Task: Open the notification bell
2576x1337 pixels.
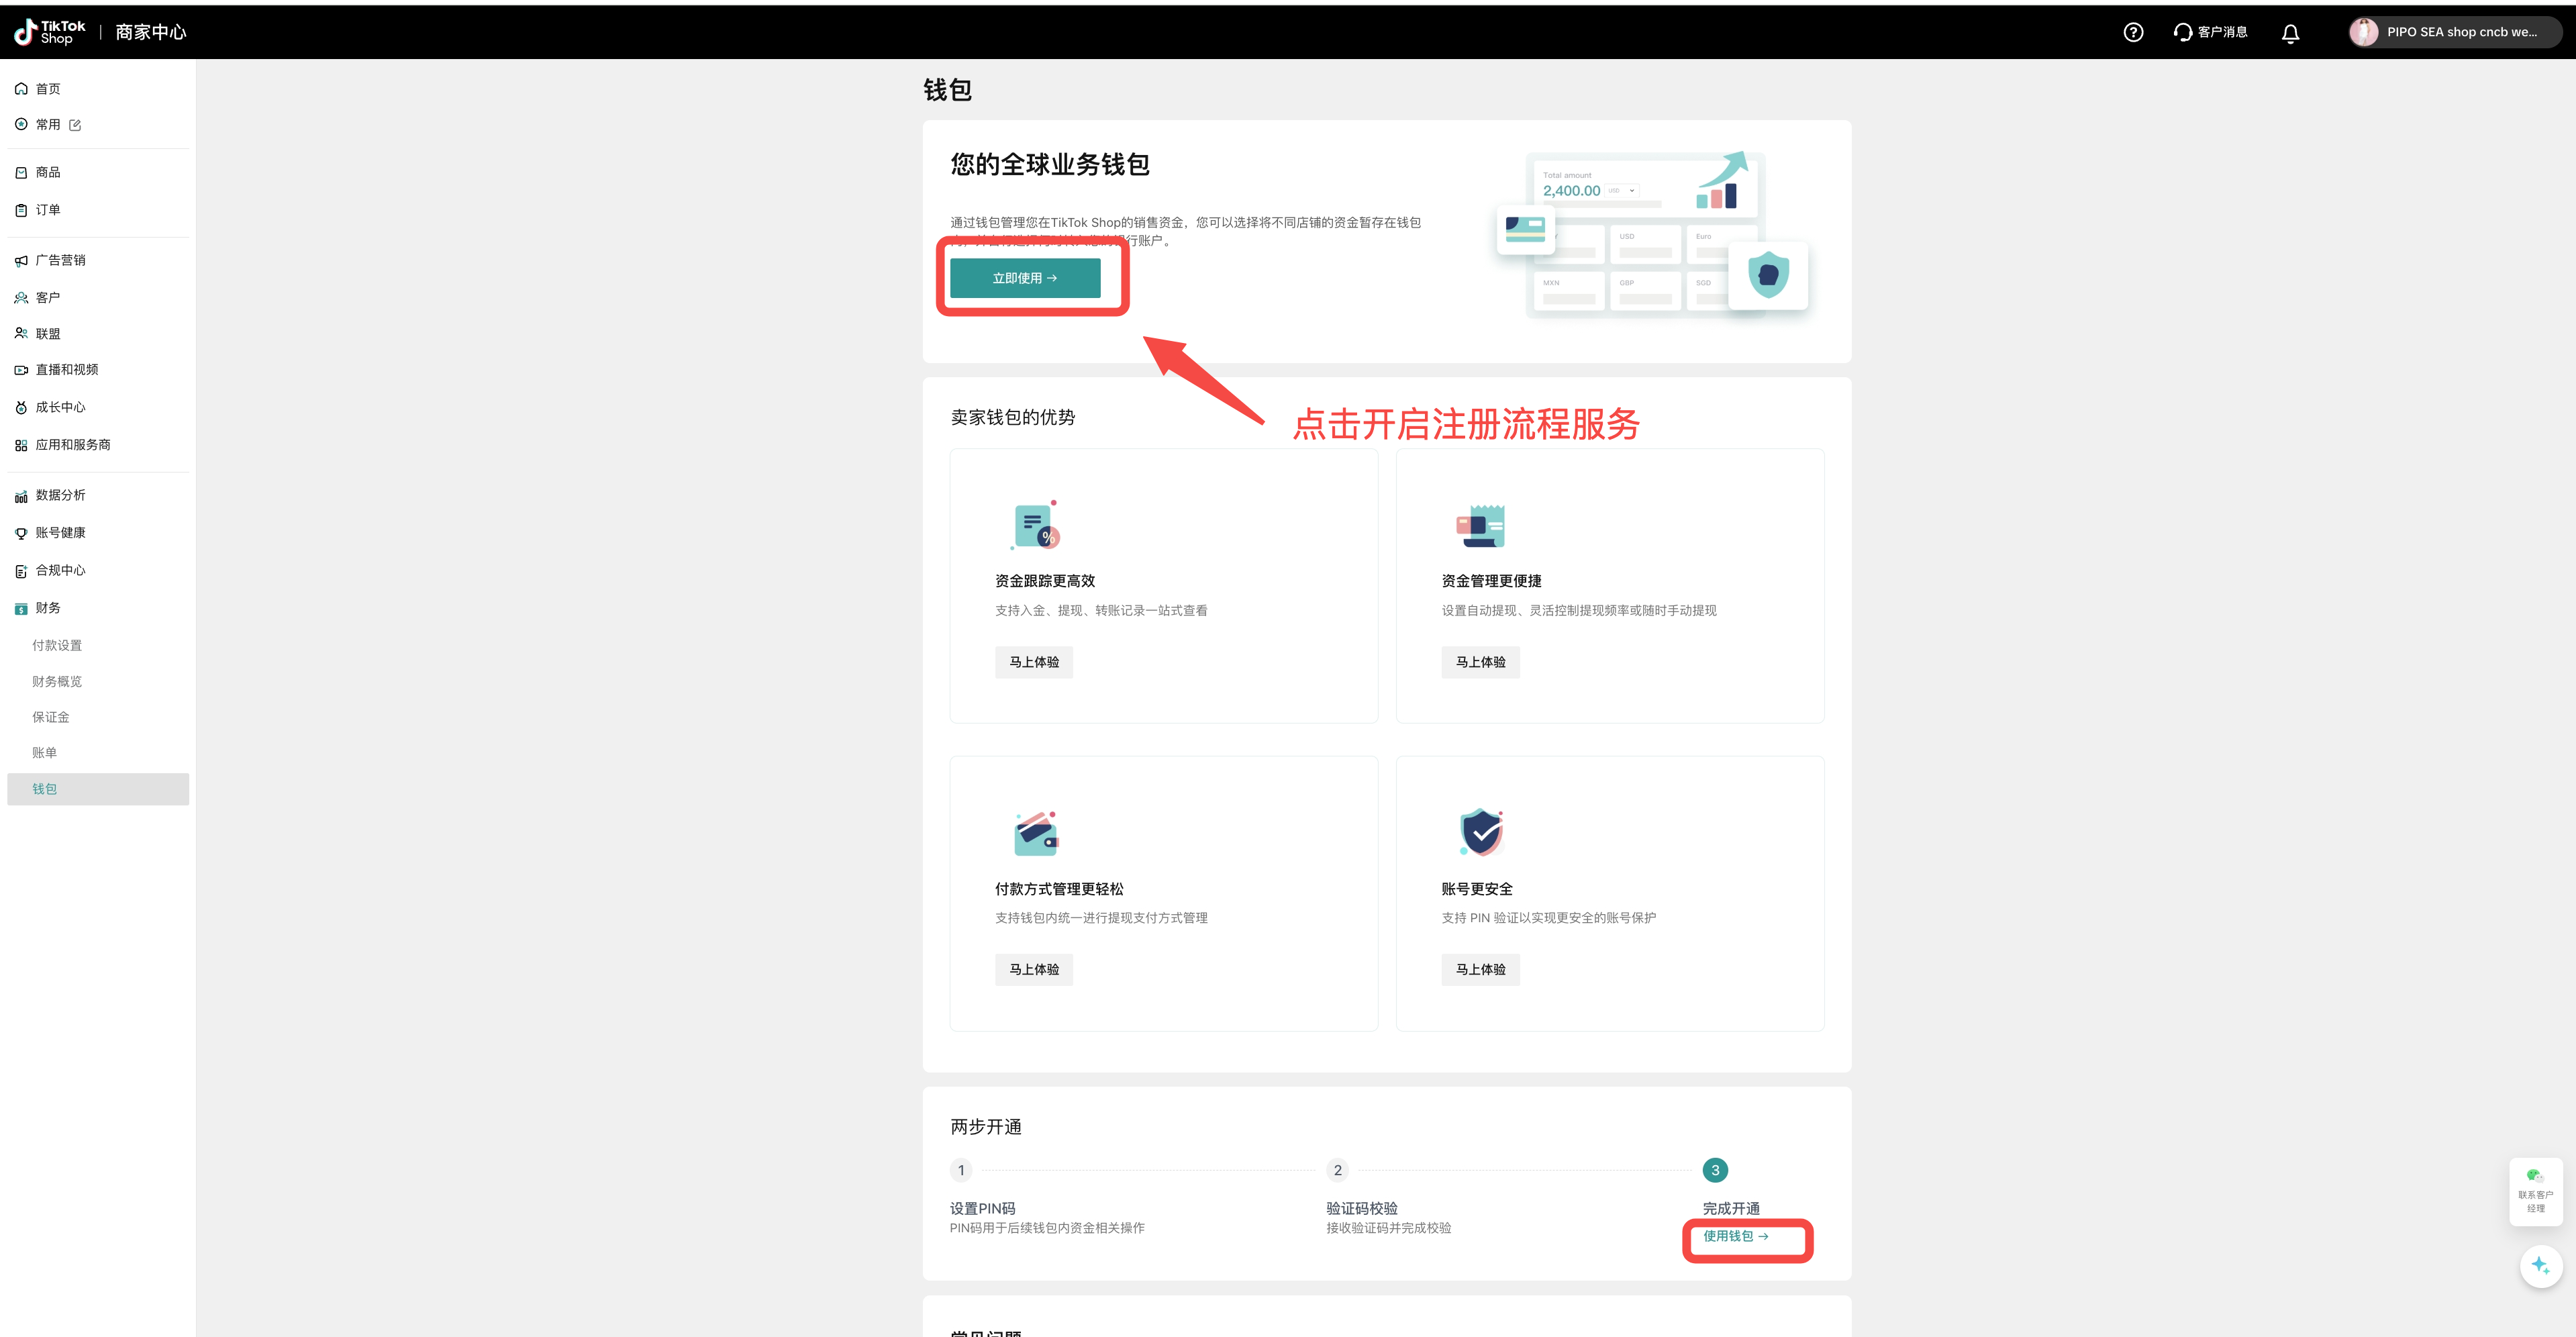Action: [2290, 33]
